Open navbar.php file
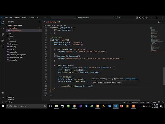165x124 pixels. (x=13, y=52)
